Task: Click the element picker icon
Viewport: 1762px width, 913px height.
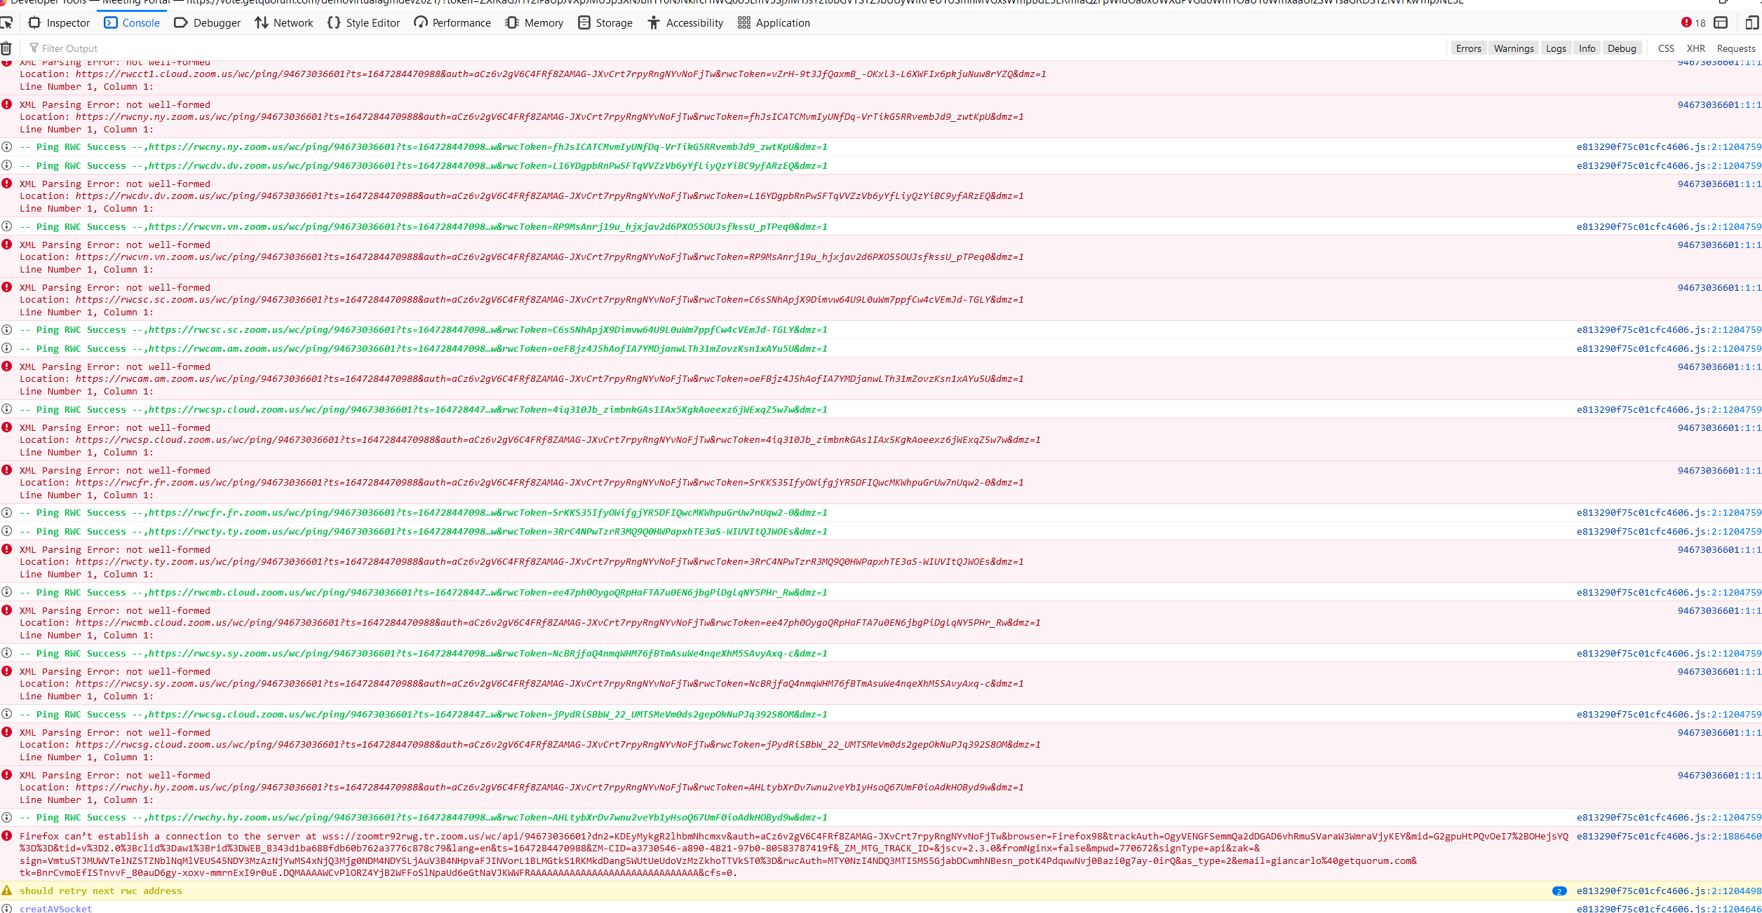Action: tap(7, 23)
